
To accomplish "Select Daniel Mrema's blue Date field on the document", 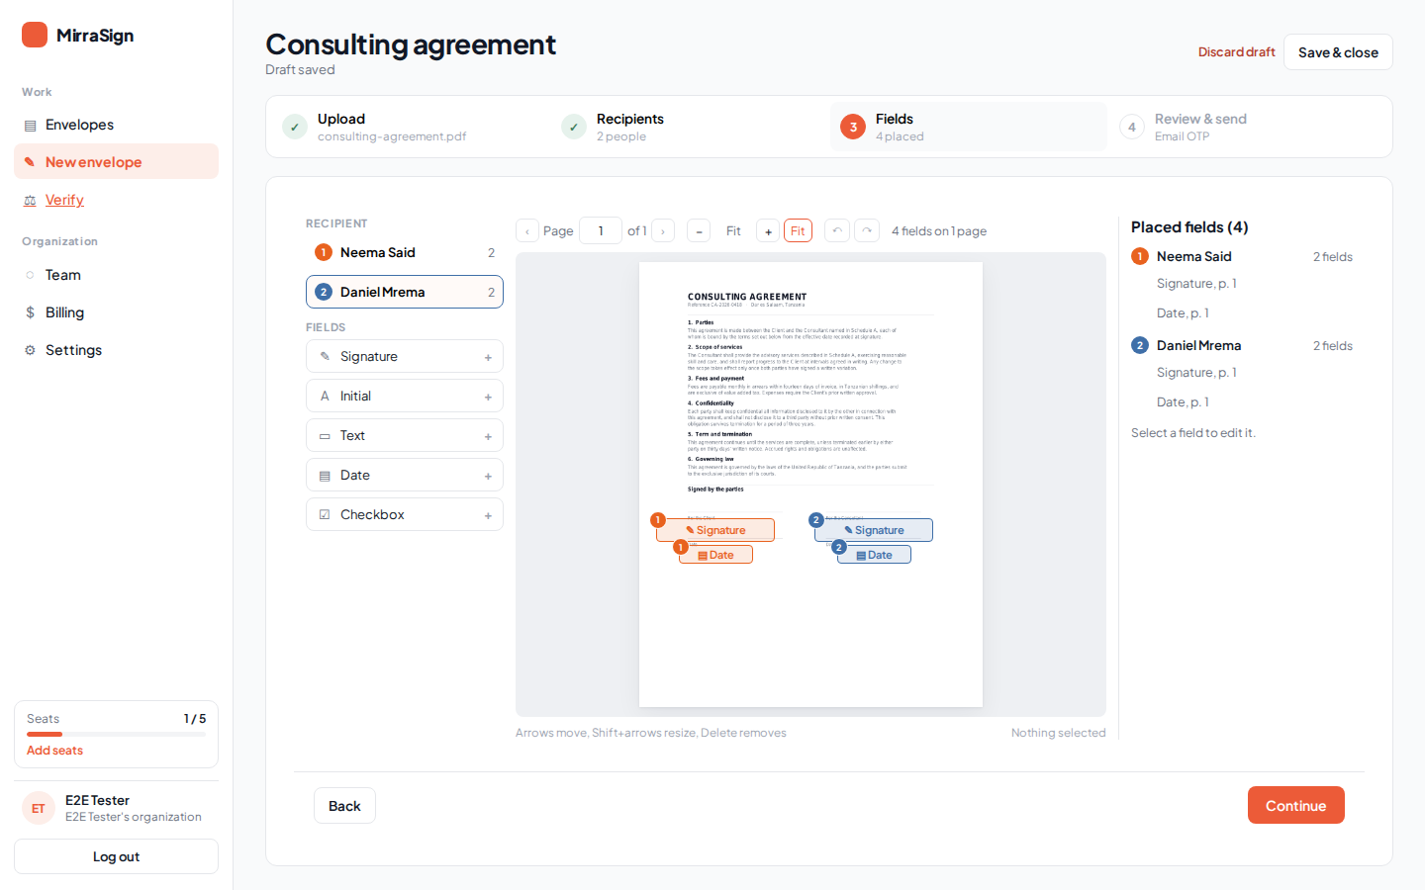I will pyautogui.click(x=874, y=555).
